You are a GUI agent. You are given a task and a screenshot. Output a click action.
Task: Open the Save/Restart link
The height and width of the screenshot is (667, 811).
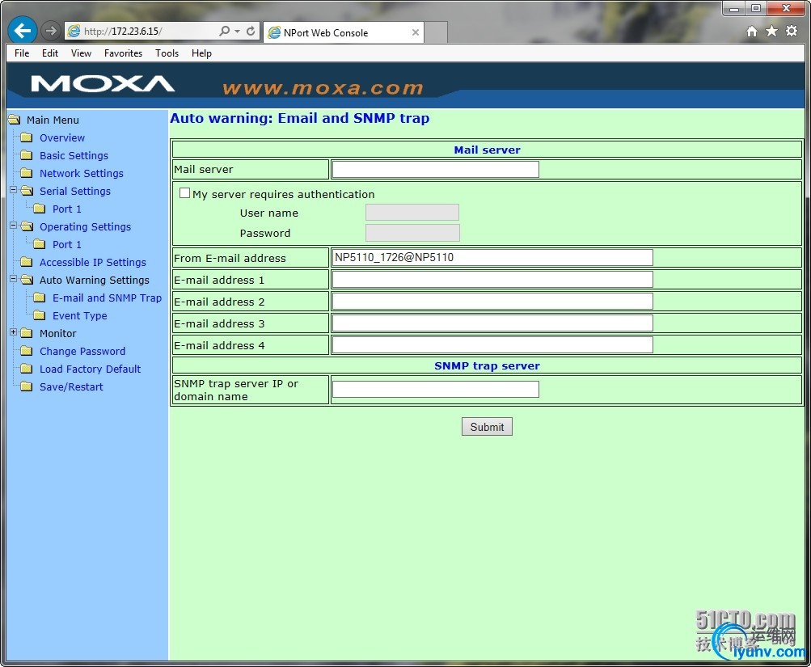71,386
